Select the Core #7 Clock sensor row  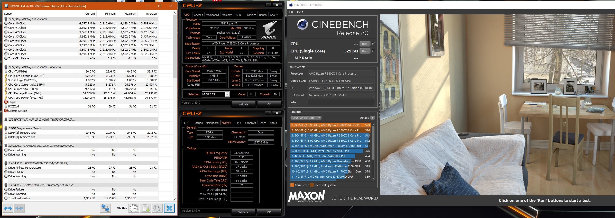tap(81, 54)
